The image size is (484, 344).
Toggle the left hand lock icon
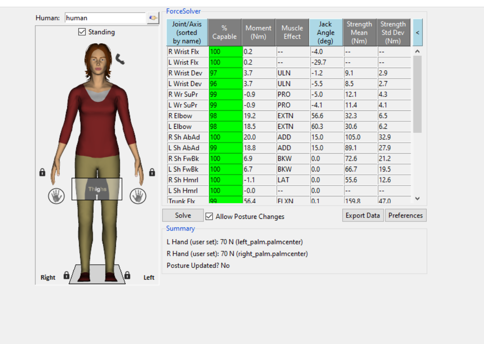[x=152, y=172]
